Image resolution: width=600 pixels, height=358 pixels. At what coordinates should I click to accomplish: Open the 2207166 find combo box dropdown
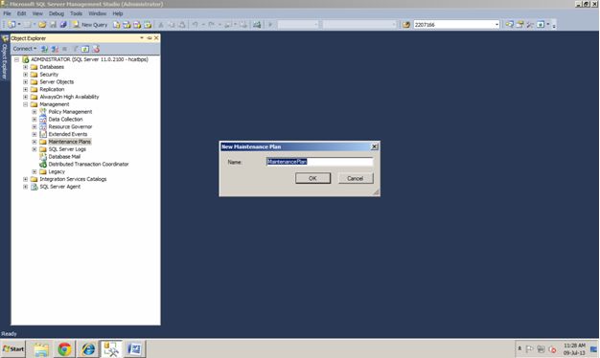[496, 25]
